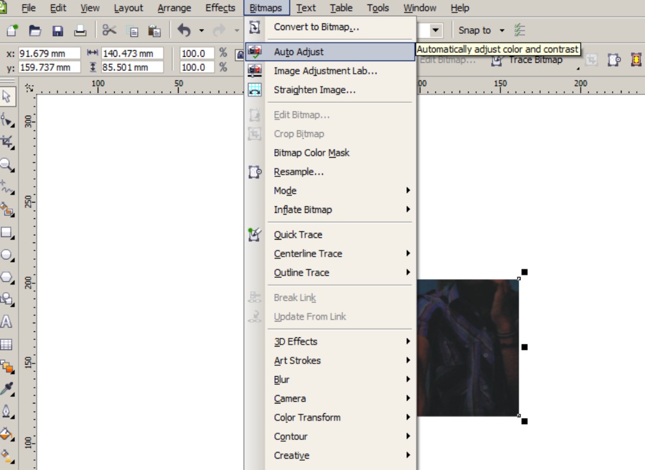Click the horizontal scale percent field
The image size is (645, 470).
click(197, 53)
